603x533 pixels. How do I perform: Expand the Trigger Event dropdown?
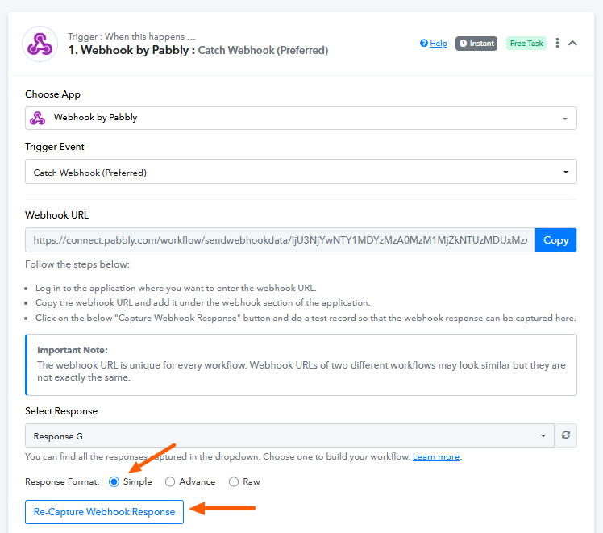[301, 172]
